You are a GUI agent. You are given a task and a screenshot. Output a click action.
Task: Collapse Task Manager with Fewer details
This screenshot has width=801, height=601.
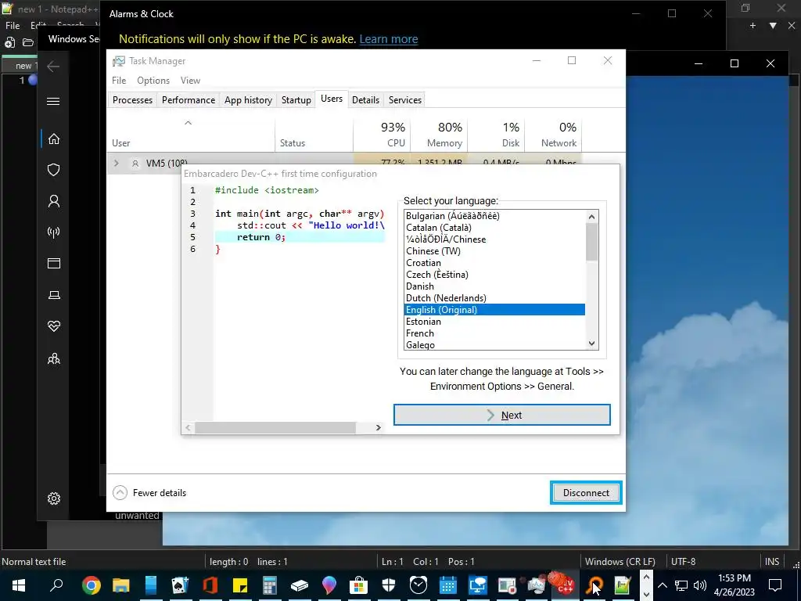point(149,493)
